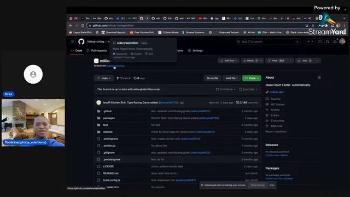Click Tobiloba's webcam video thumbnail

(x=33, y=123)
